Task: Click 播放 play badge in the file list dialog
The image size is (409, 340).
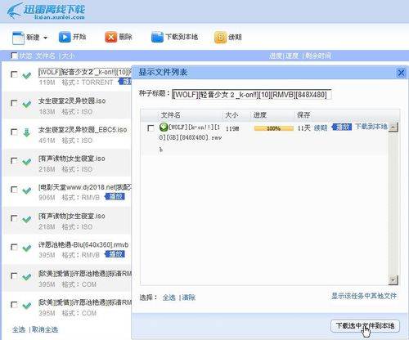Action: pyautogui.click(x=342, y=127)
